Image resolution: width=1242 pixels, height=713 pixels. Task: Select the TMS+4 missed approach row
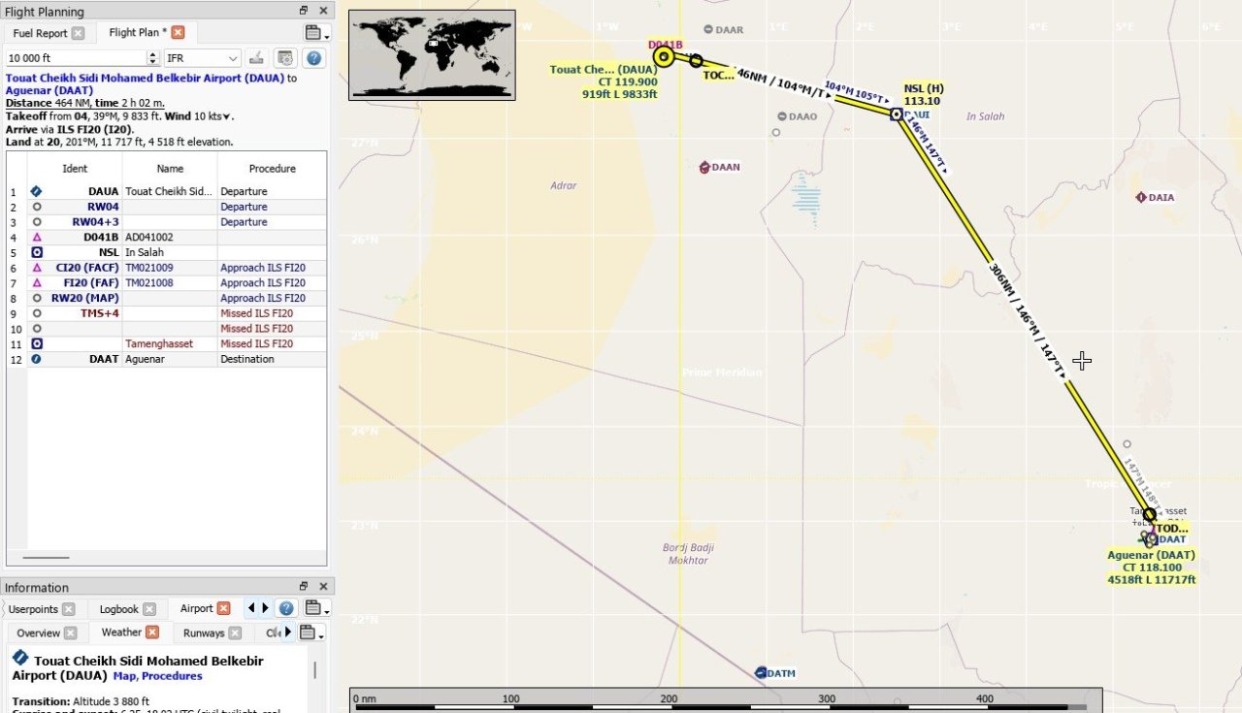coord(167,313)
